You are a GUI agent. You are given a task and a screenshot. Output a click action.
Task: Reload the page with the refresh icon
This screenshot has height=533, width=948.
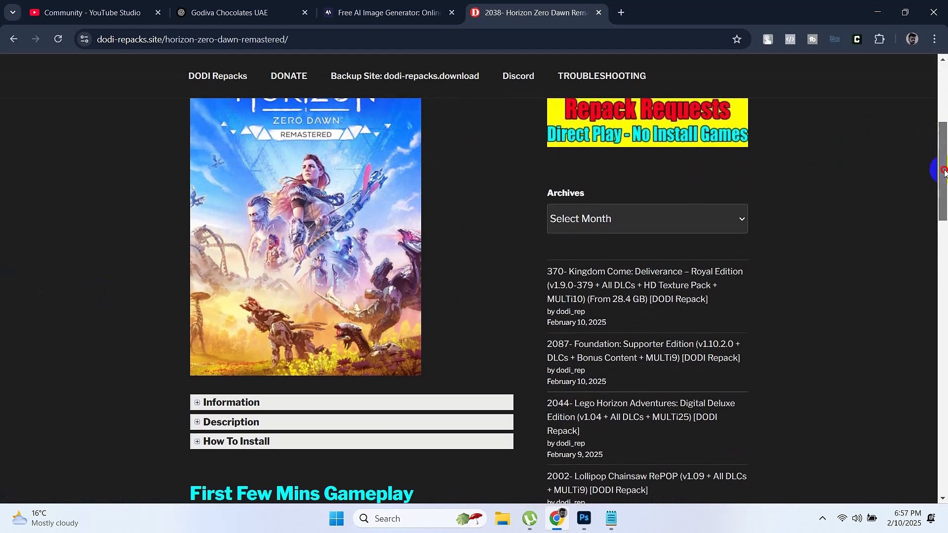tap(58, 39)
